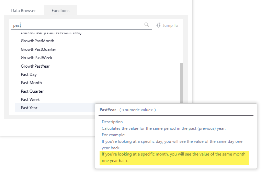This screenshot has width=261, height=172.
Task: Select the Functions tab
Action: (x=60, y=11)
